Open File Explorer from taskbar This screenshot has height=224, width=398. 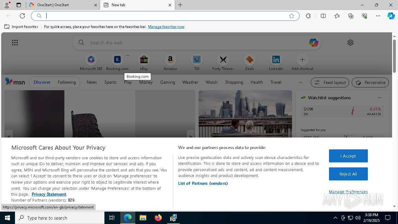pos(143,218)
